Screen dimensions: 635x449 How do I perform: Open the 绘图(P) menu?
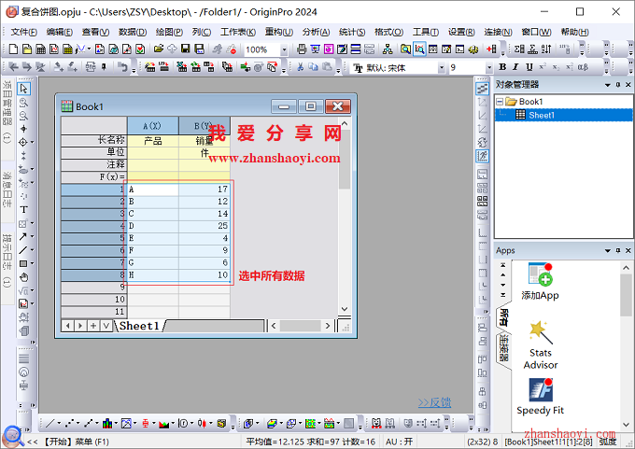click(x=169, y=32)
